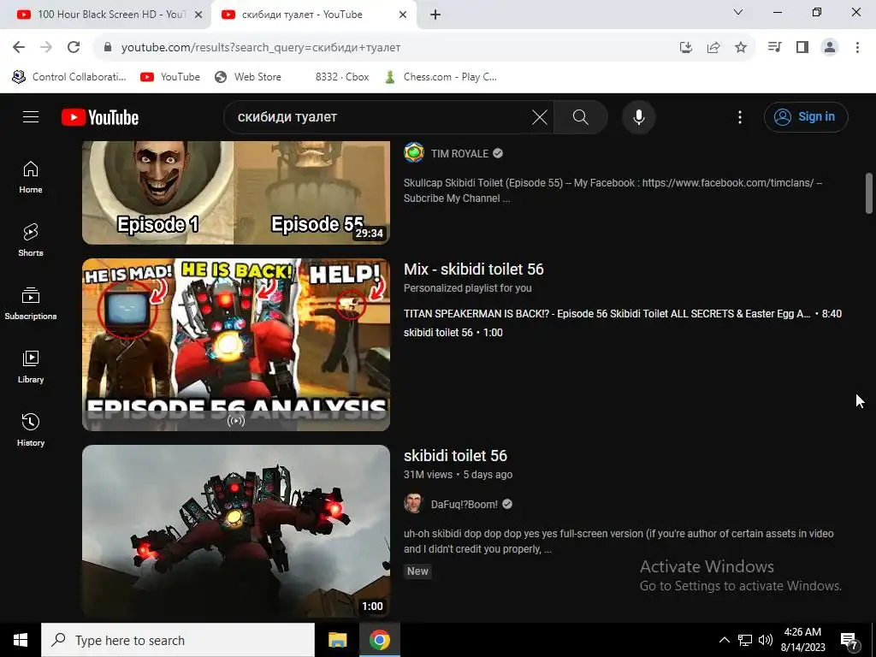Screen dimensions: 876x657
Task: Open tab search dropdown arrow
Action: 738,12
